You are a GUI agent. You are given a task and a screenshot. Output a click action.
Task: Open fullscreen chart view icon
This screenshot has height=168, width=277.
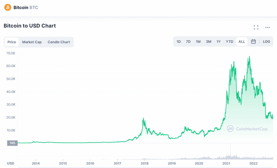pos(256,27)
